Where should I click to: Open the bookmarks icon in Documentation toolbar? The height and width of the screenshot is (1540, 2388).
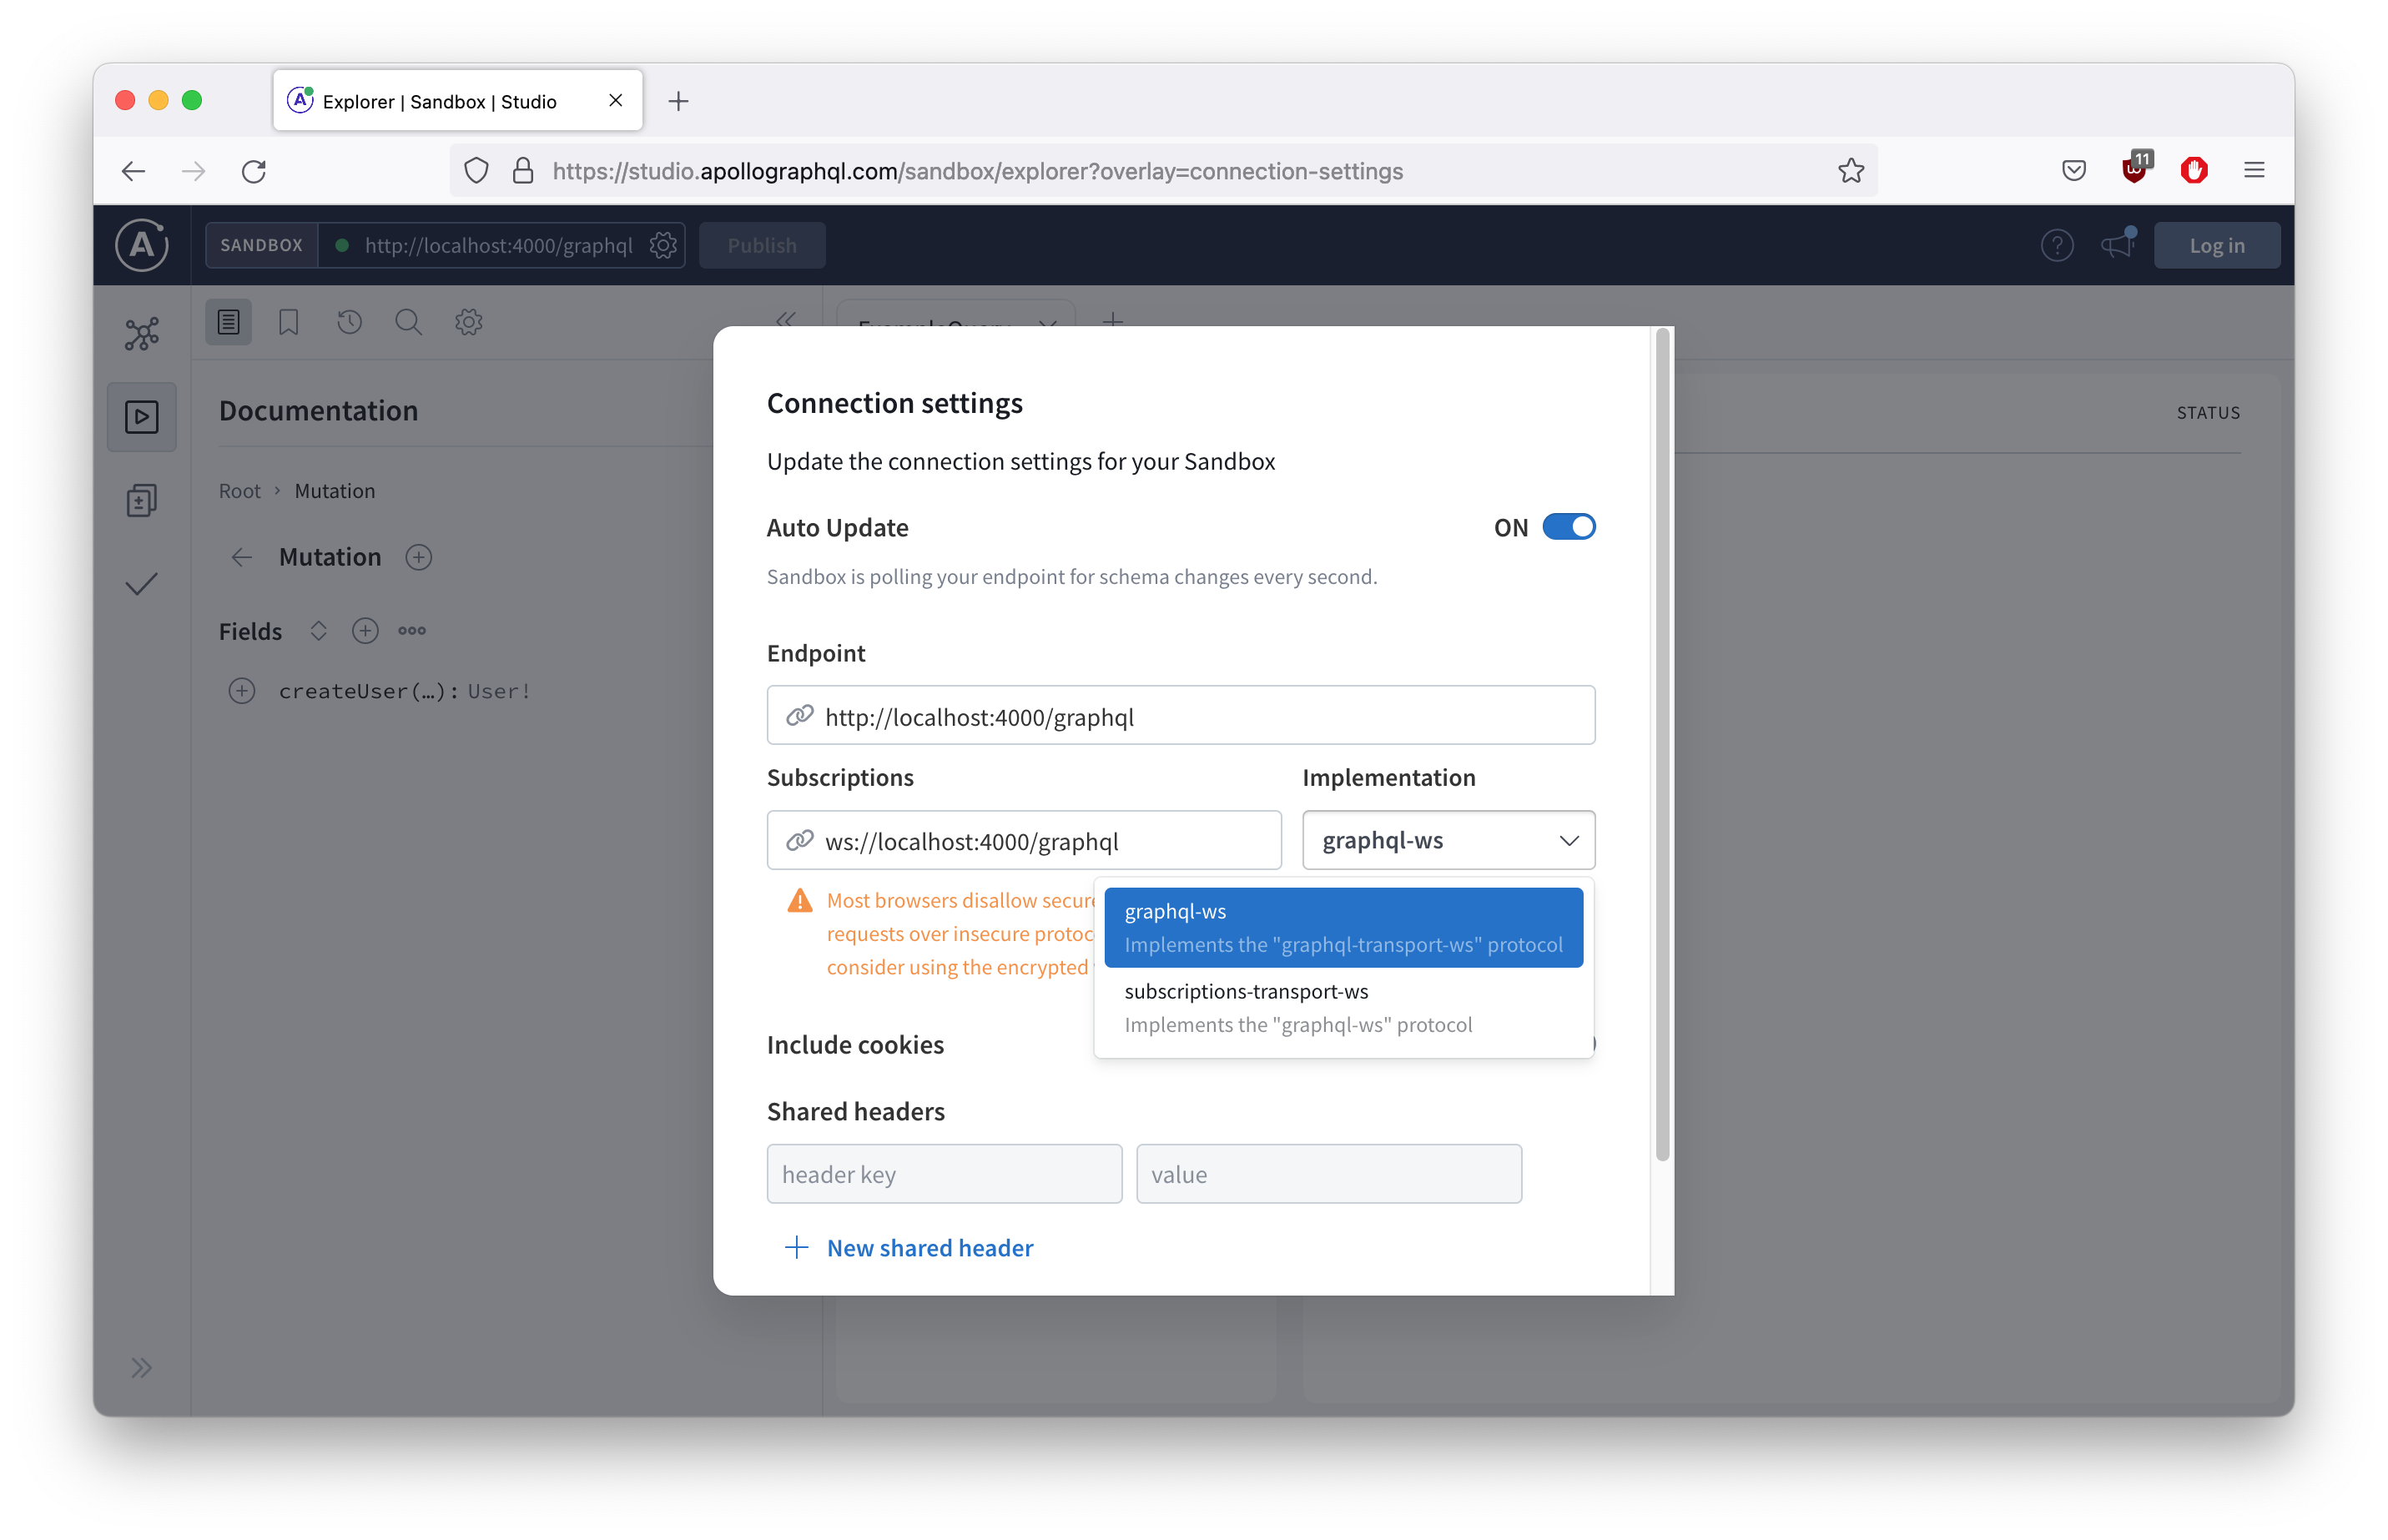[x=288, y=322]
